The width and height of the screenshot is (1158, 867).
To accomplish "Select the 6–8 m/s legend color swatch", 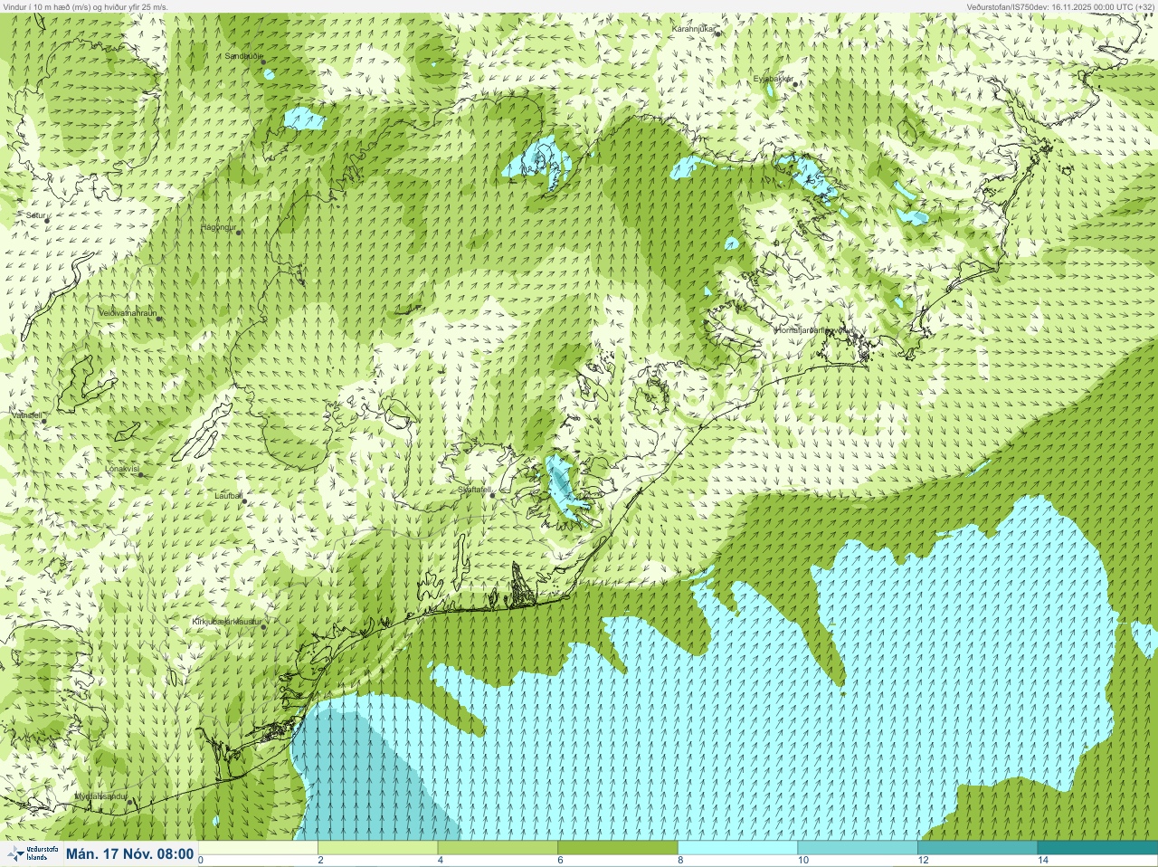I will [x=618, y=848].
